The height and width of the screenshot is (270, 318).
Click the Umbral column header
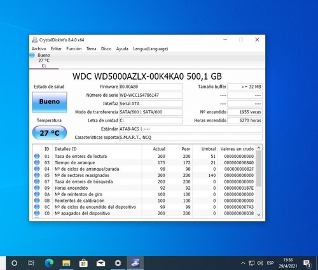click(205, 149)
